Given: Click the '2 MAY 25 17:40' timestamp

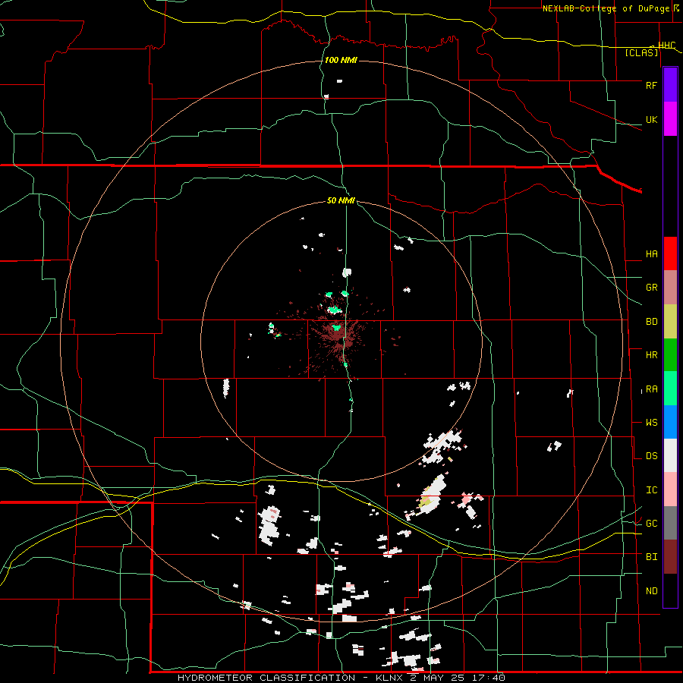Looking at the screenshot, I should pos(458,678).
